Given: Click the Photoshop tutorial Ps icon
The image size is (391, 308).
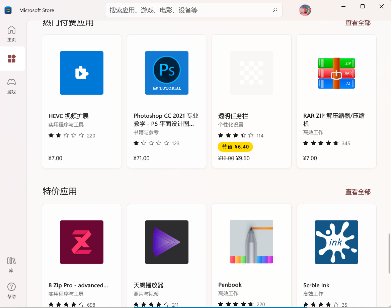Looking at the screenshot, I should [x=167, y=73].
